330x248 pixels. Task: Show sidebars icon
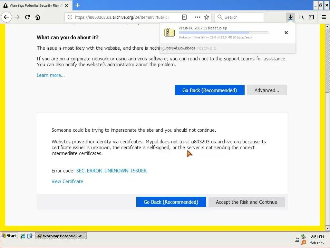(311, 17)
